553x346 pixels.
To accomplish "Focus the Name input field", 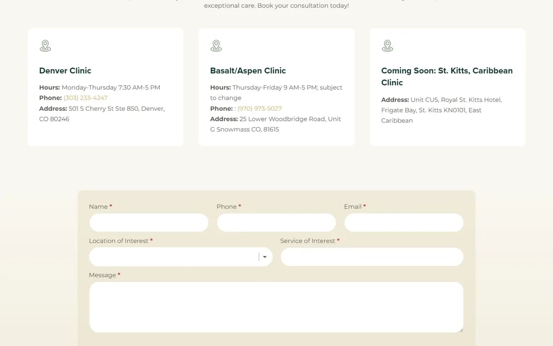I will (149, 222).
